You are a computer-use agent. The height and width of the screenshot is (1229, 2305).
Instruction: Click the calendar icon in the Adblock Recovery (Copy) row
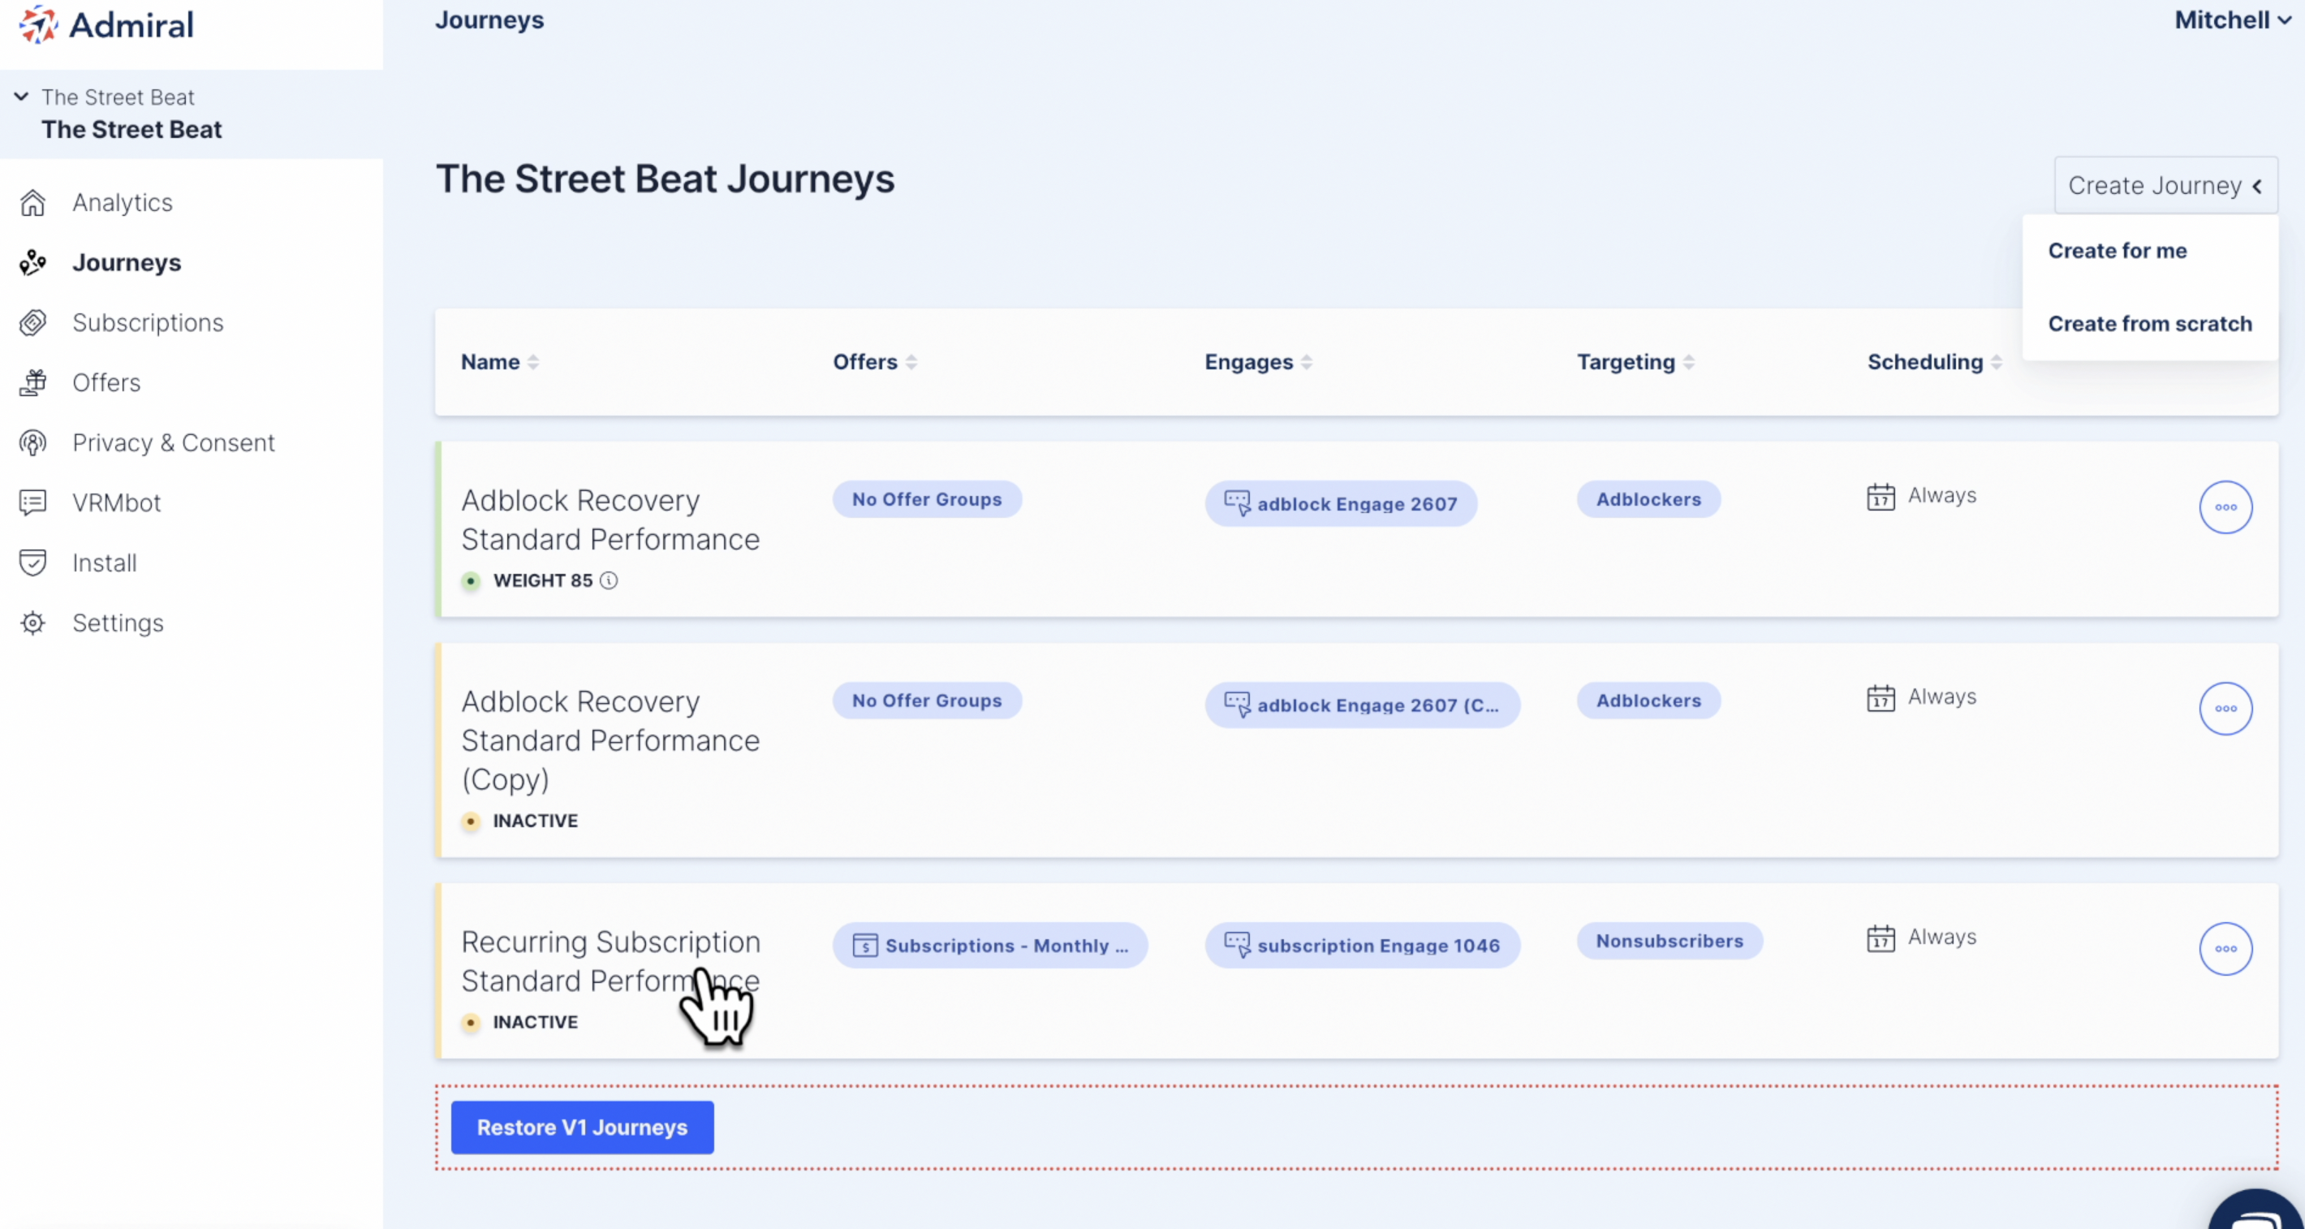pos(1881,698)
